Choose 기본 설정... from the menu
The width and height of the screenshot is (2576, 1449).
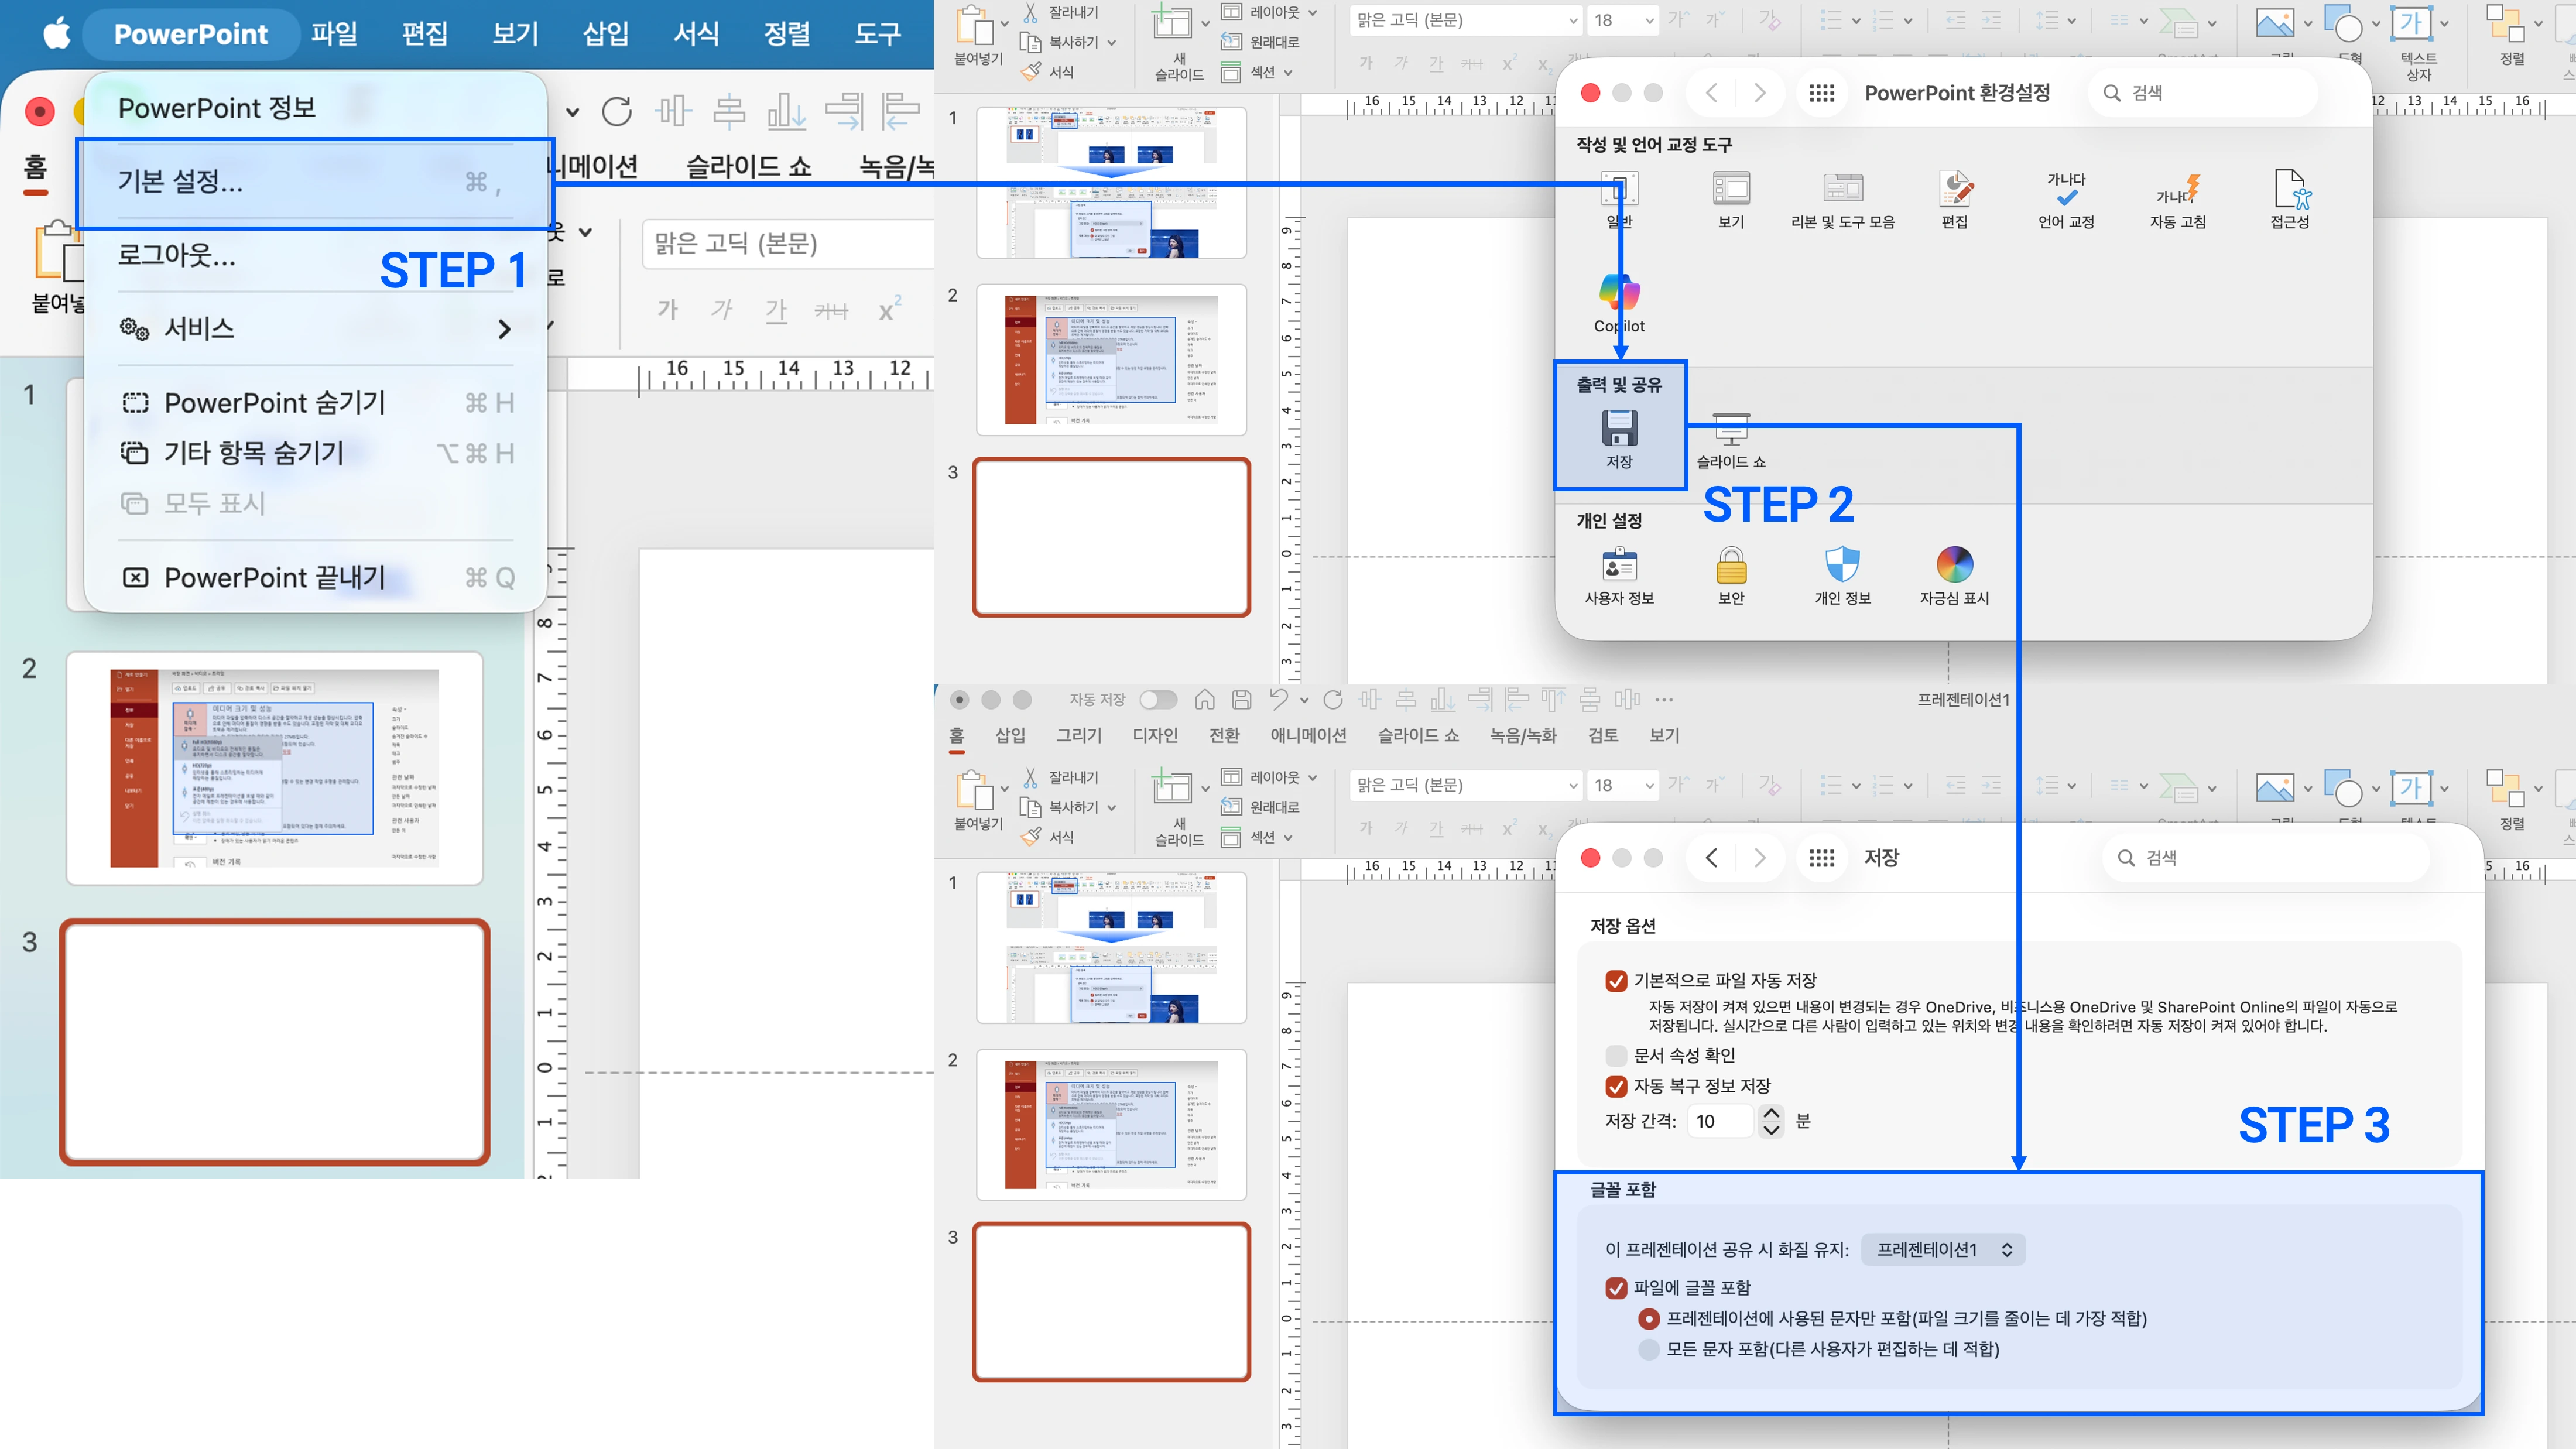coord(316,182)
